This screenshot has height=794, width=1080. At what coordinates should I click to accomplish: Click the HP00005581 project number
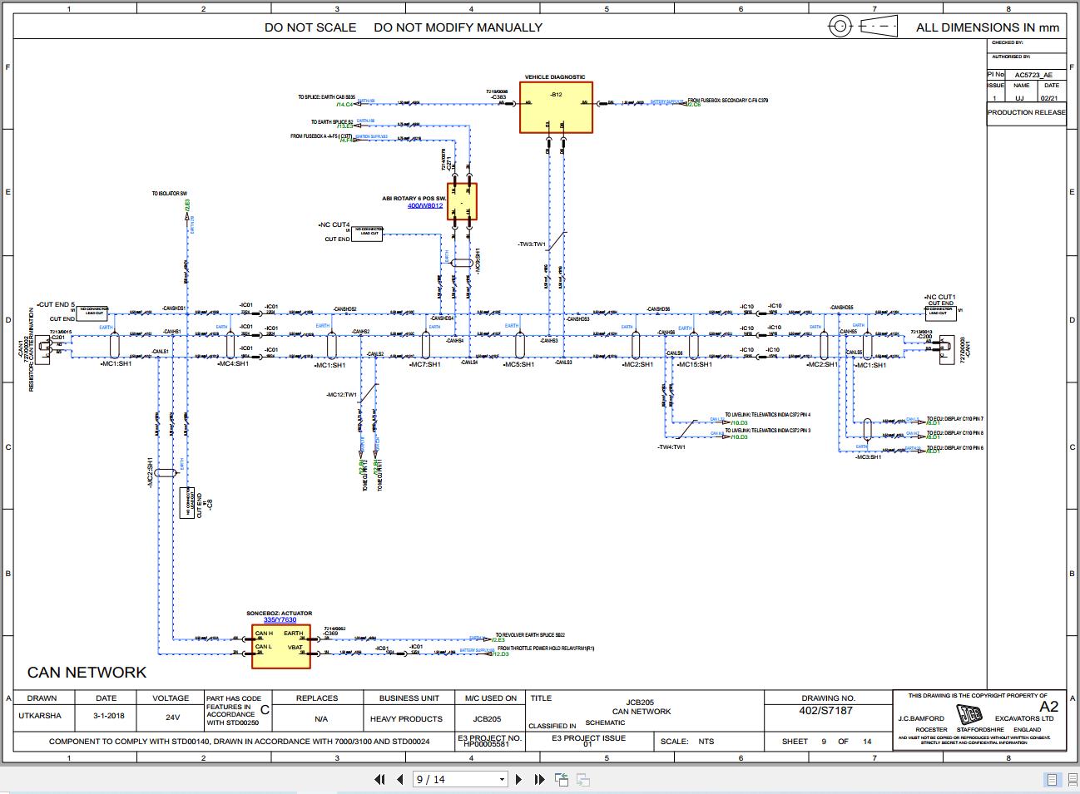(486, 745)
